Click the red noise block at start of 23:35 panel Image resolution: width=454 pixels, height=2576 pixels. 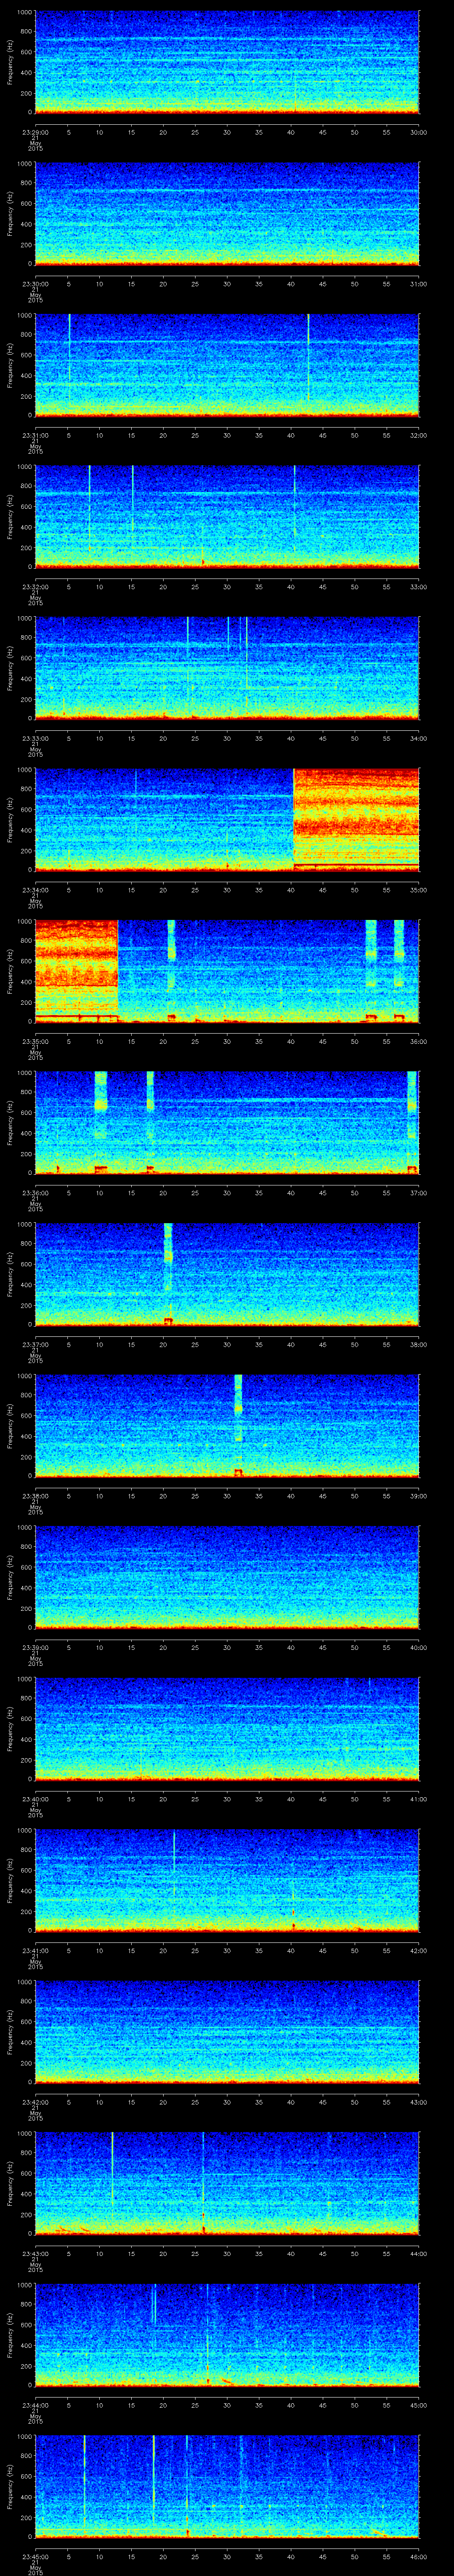point(77,971)
